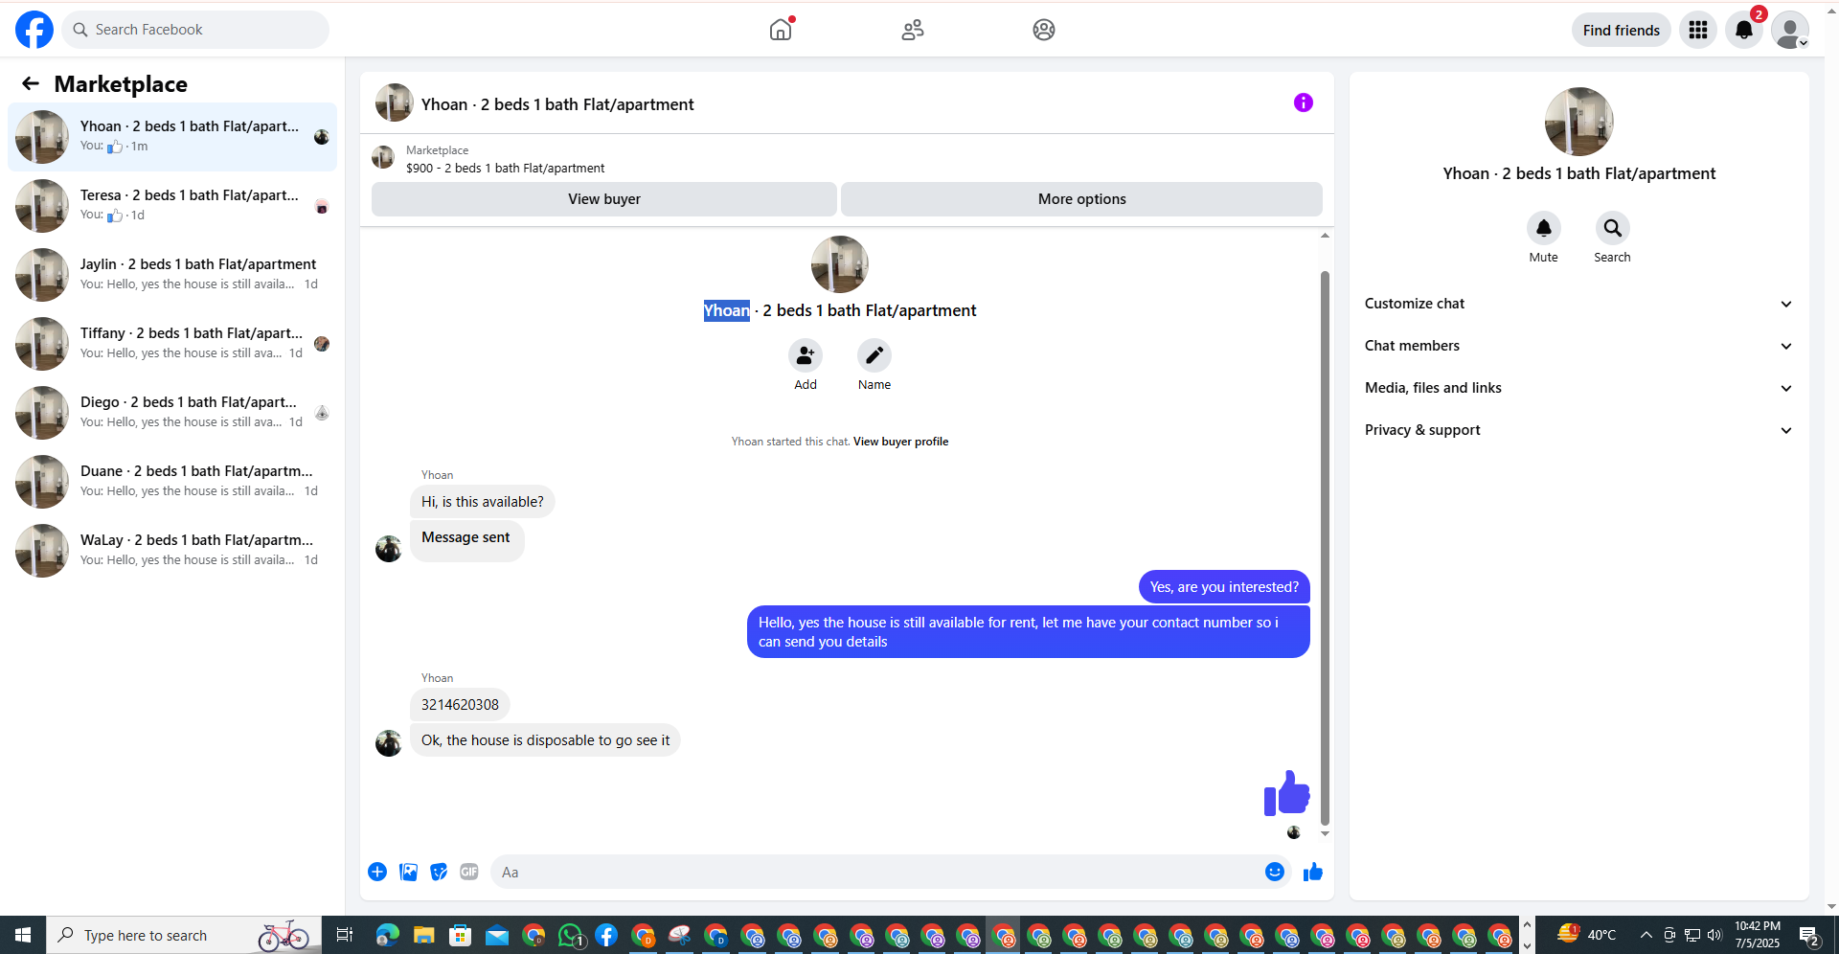The width and height of the screenshot is (1839, 954).
Task: Click chat scrollbar down arrow
Action: click(x=1325, y=834)
